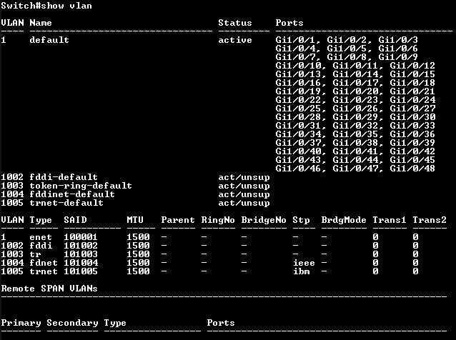Select the 'Trans1' column header

(x=390, y=220)
